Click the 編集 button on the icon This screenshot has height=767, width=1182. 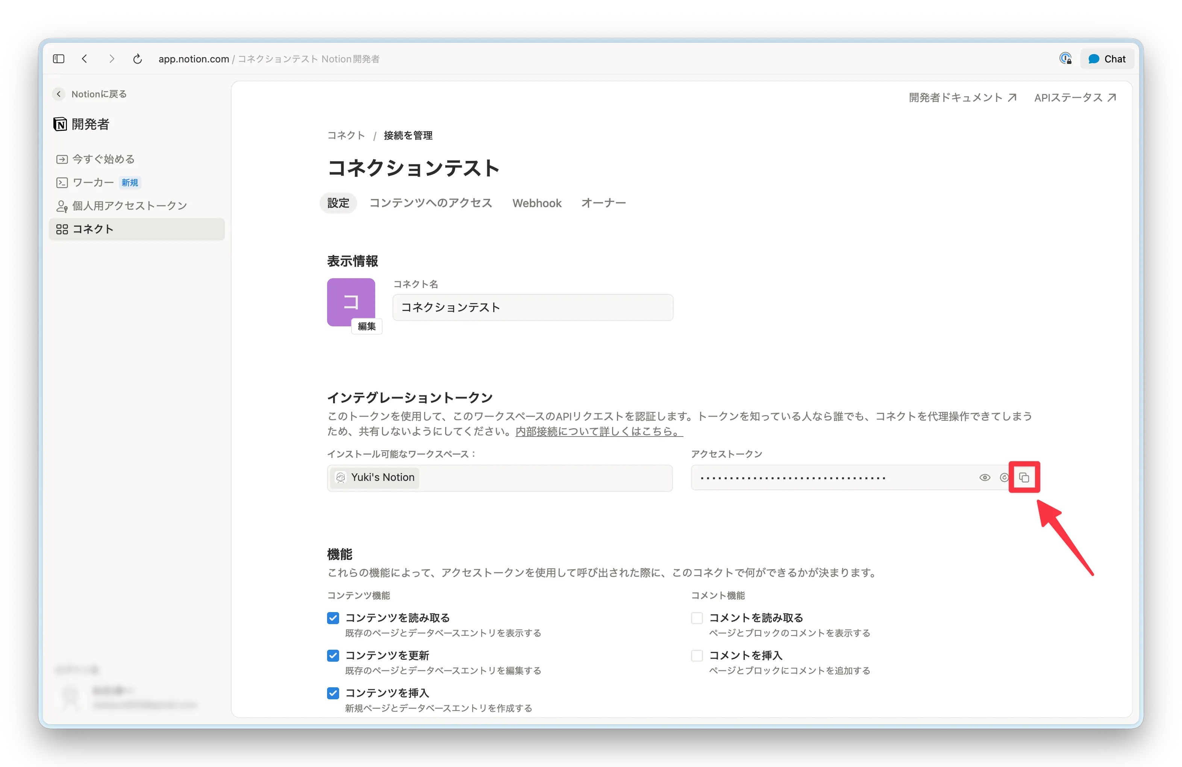tap(367, 326)
